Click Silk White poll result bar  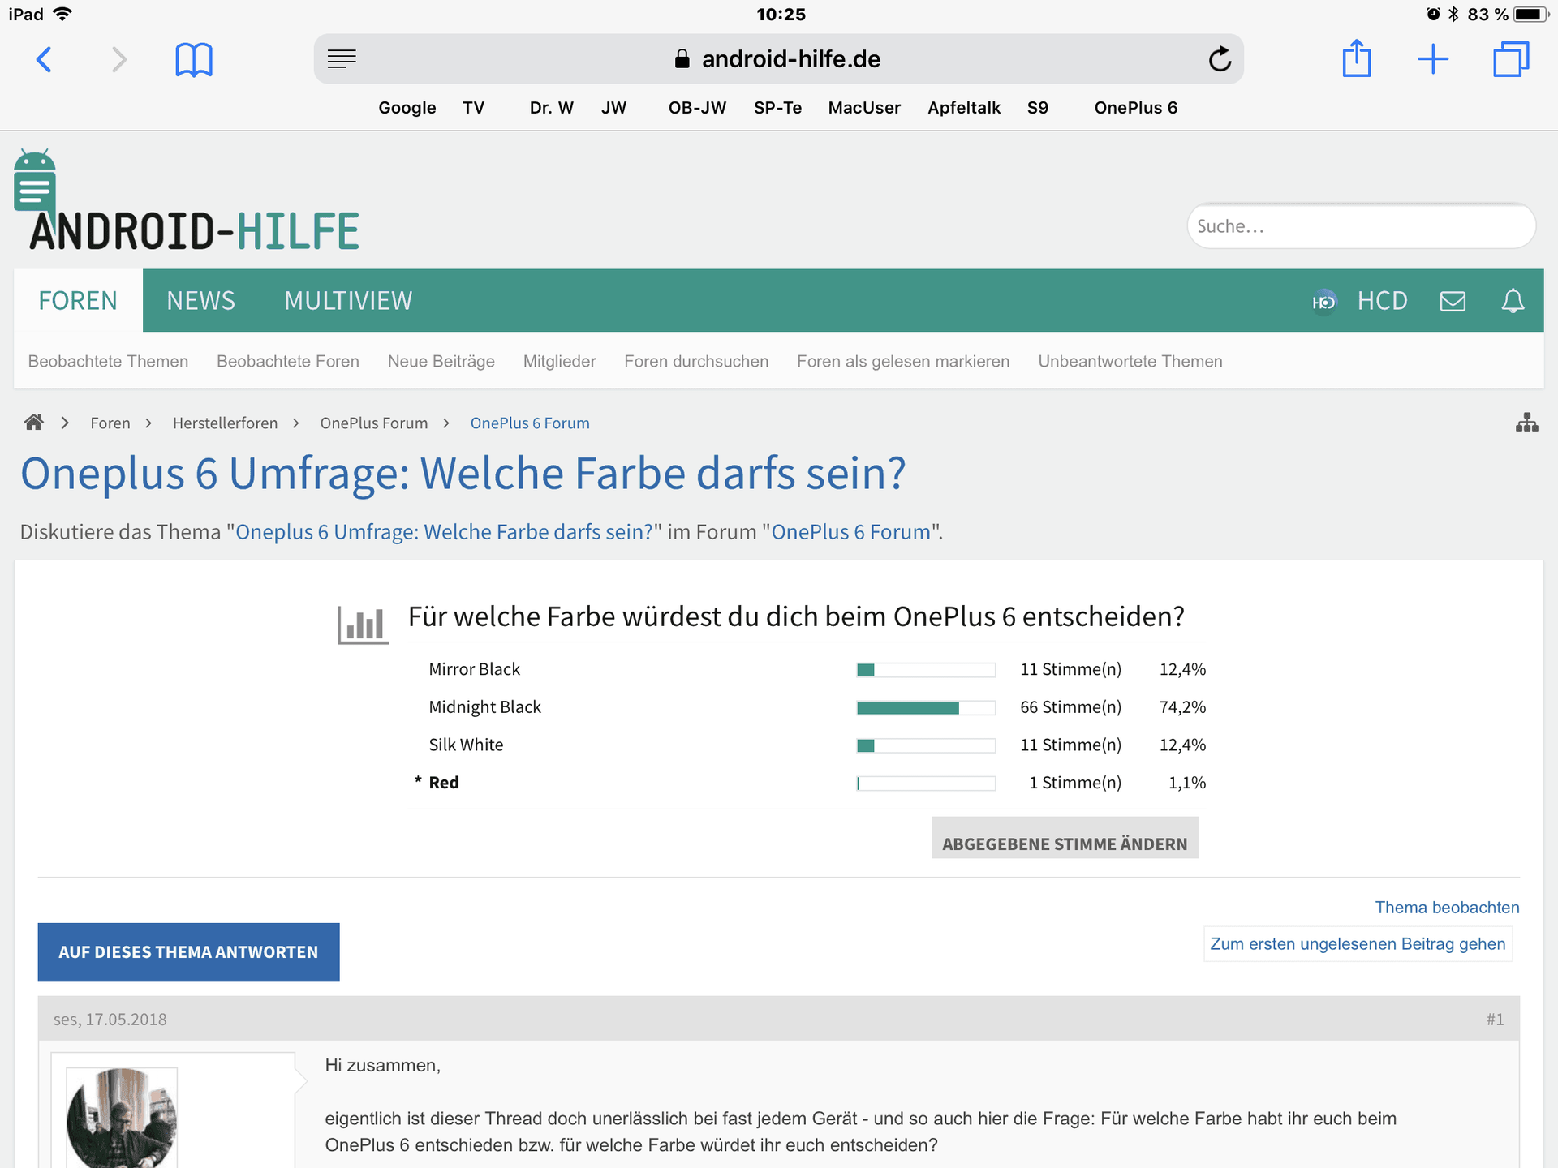tap(926, 745)
